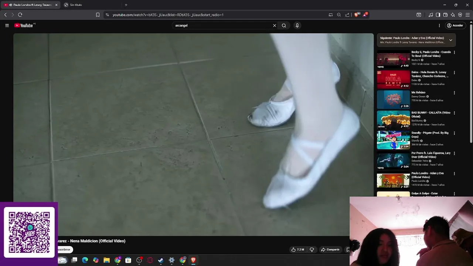The height and width of the screenshot is (266, 473).
Task: Open a new tab with the plus button
Action: point(126,5)
